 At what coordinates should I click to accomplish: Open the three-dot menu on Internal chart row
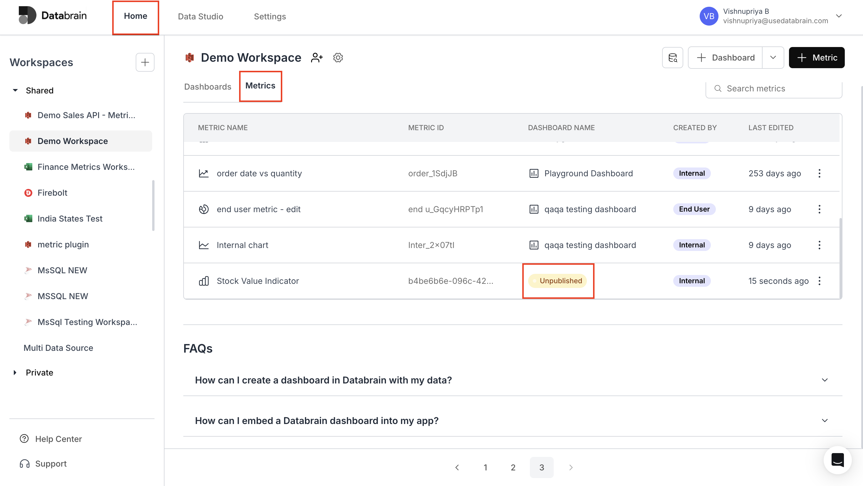(x=820, y=245)
